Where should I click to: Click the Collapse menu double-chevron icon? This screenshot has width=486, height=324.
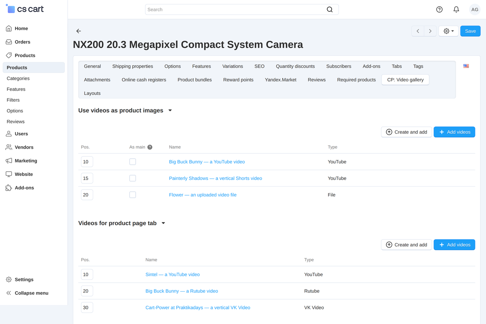pos(9,293)
